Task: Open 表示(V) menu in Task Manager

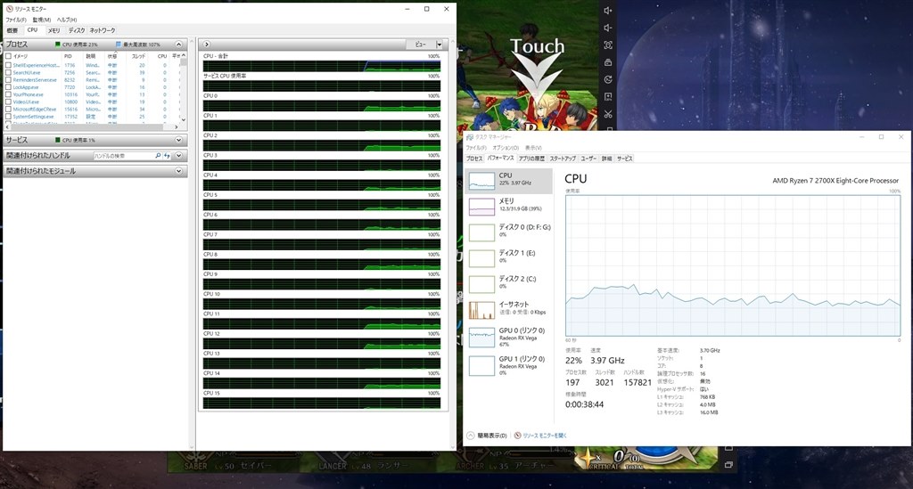Action: [533, 148]
